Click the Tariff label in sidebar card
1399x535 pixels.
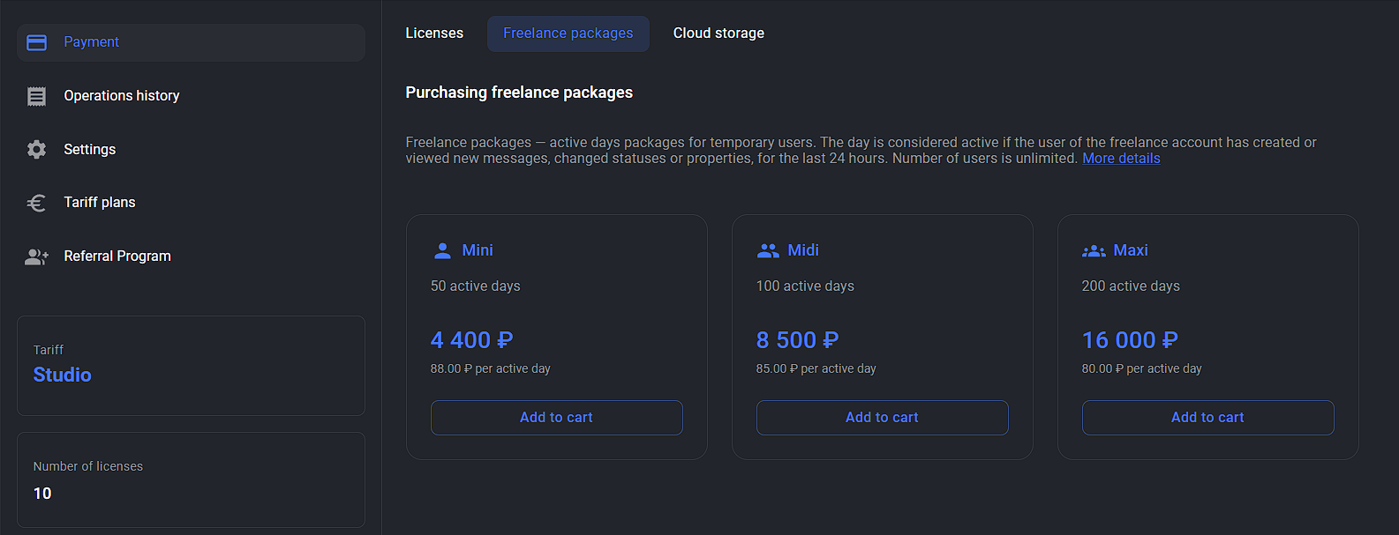pyautogui.click(x=49, y=350)
